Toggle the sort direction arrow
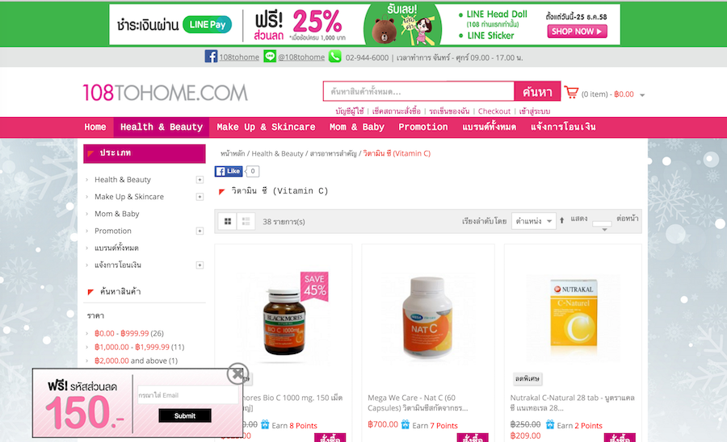The height and width of the screenshot is (442, 727). pos(561,221)
